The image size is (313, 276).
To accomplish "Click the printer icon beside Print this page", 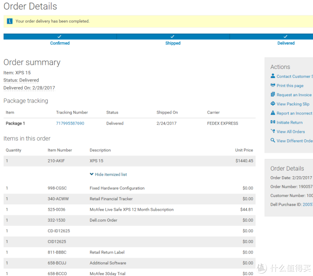I will 272,85.
